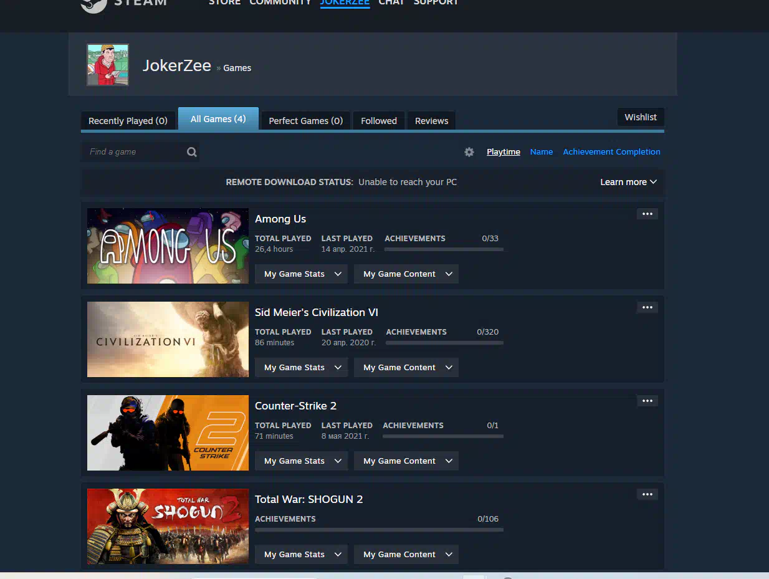Sort games by Name

tap(541, 152)
